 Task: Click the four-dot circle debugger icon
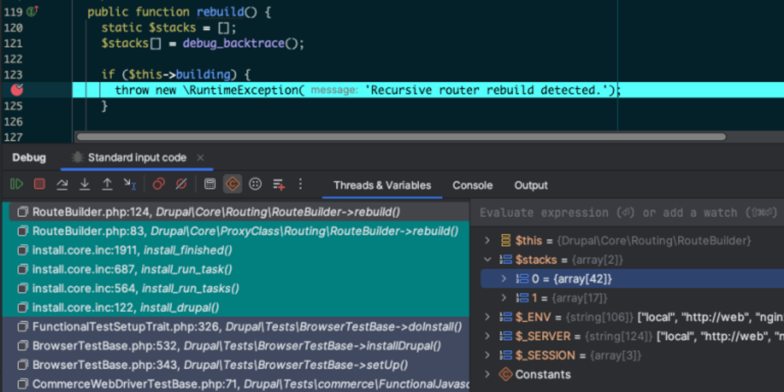(x=255, y=184)
